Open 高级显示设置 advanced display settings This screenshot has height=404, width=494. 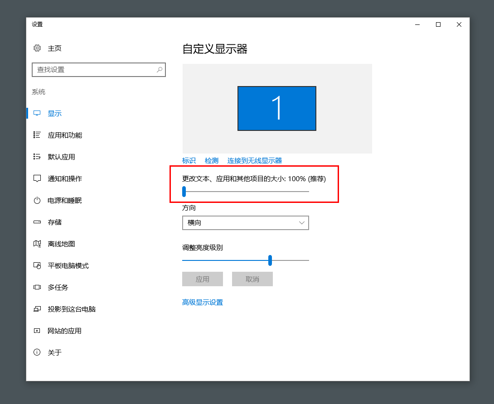203,302
